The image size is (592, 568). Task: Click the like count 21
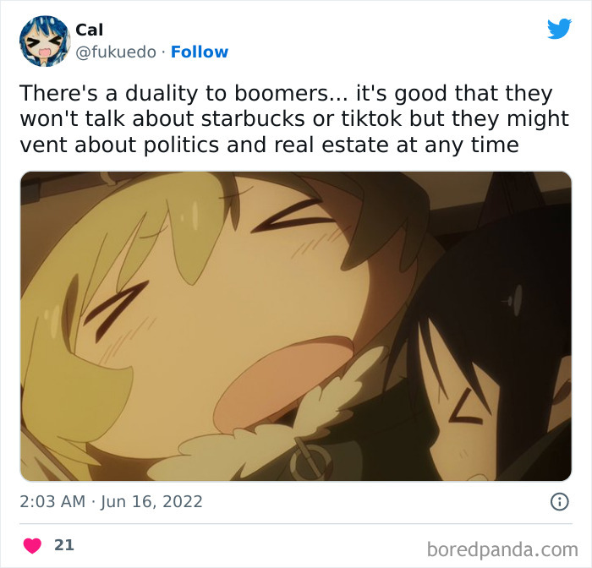[64, 545]
